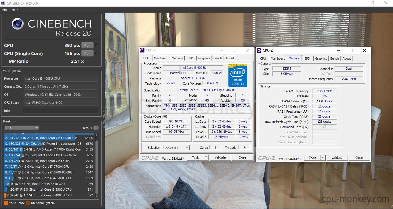Viewport: 393px width, 209px height.
Task: Close the CPU-Z Memory window with X
Action: pos(364,50)
